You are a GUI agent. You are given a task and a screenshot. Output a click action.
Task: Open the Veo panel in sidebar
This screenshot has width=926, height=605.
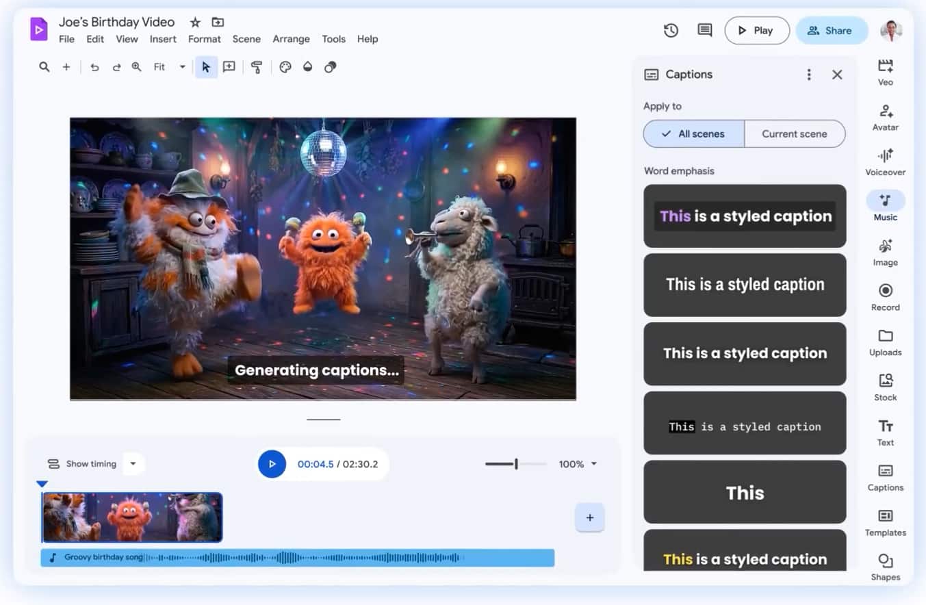click(x=885, y=71)
